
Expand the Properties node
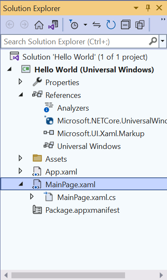(x=20, y=82)
